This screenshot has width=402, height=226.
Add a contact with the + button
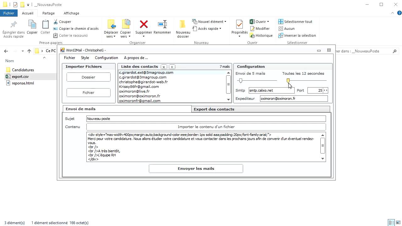pos(172,67)
